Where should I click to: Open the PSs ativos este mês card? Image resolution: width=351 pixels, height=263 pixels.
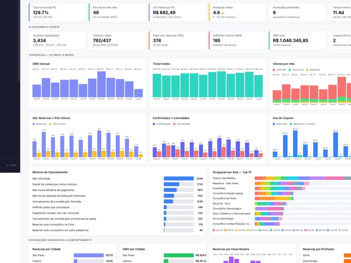(118, 12)
